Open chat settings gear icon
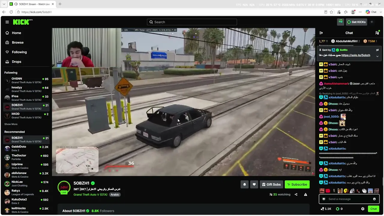Image resolution: width=384 pixels, height=216 pixels. pyautogui.click(x=363, y=209)
